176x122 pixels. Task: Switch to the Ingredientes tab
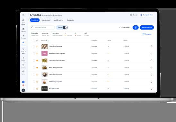tap(46, 20)
